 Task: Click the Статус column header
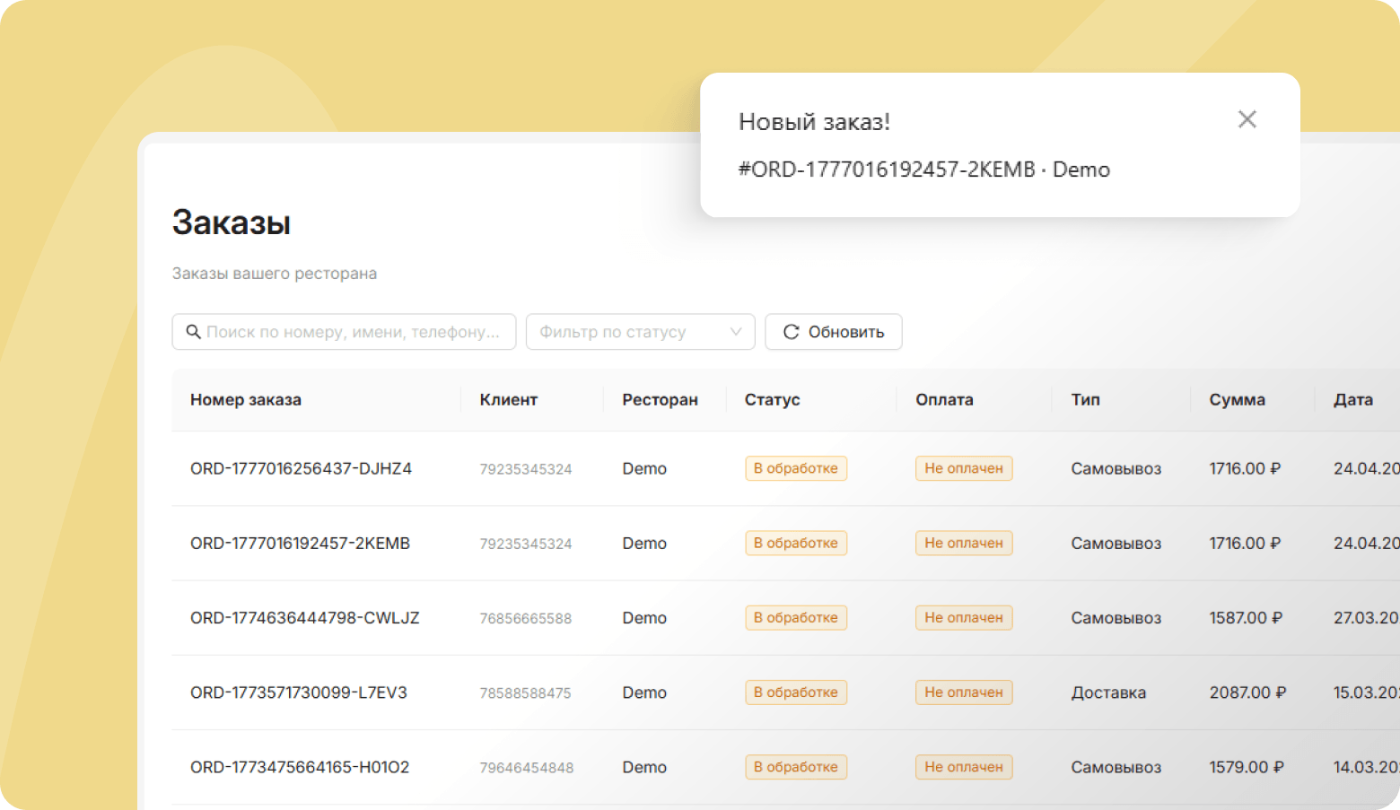pyautogui.click(x=773, y=400)
